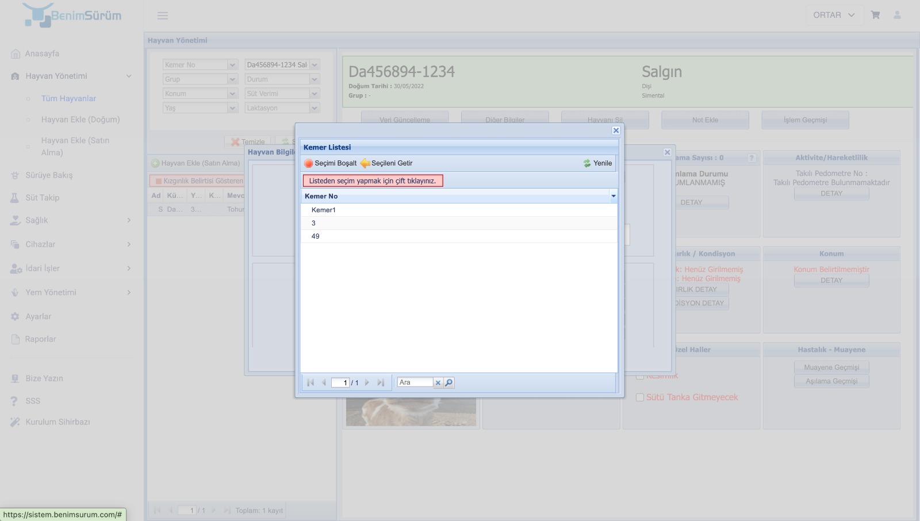Open the animal selector Da456894-1234 dropdown

coord(315,65)
